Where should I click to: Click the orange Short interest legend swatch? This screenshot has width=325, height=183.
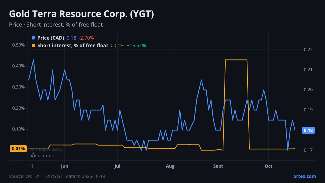pyautogui.click(x=33, y=46)
